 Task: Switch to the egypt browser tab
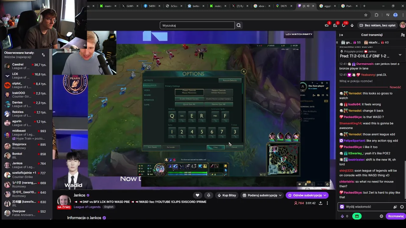pos(327,6)
